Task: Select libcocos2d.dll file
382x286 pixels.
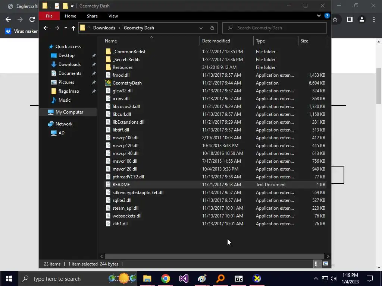Action: click(x=126, y=106)
